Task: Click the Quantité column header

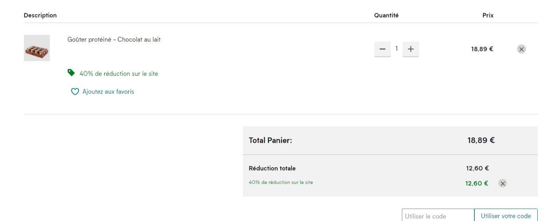Action: coord(386,16)
